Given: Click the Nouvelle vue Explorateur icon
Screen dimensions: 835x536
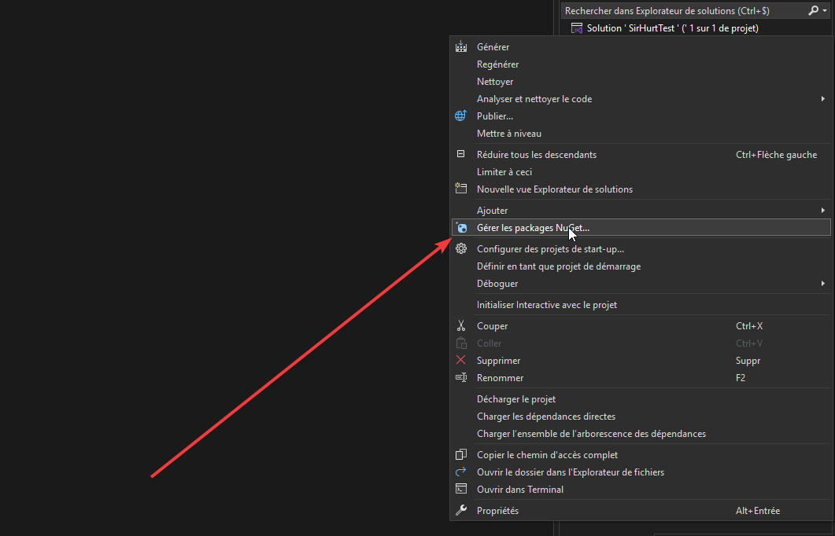Looking at the screenshot, I should tap(461, 189).
